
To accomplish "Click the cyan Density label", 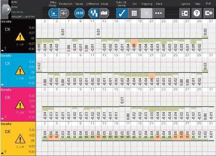I will point(6,56).
